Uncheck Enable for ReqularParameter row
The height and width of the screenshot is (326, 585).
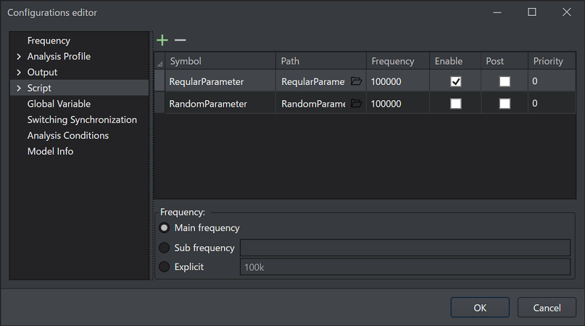[455, 81]
